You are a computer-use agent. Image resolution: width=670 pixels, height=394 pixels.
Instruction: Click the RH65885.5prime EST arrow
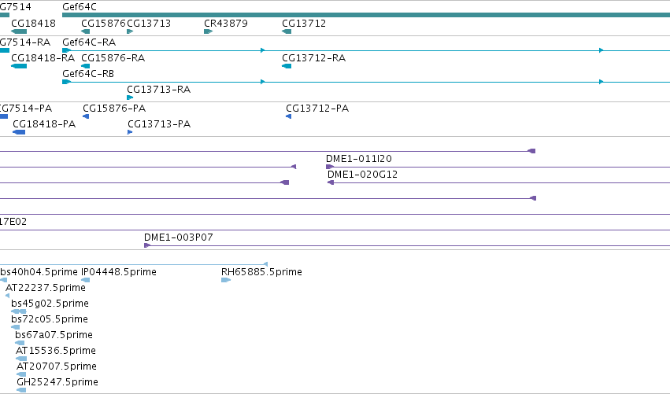[x=226, y=280]
